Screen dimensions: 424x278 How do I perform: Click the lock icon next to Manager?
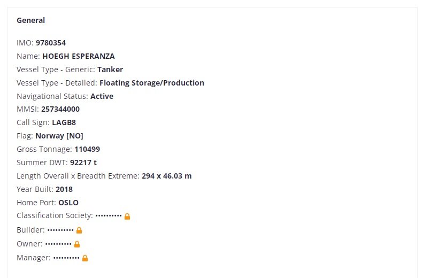tap(85, 258)
